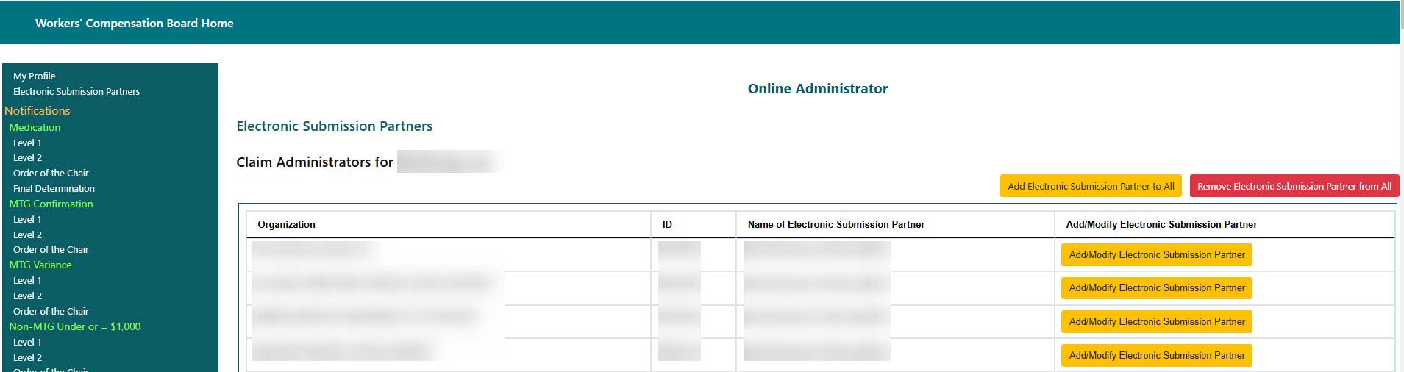Open Level 1 under MTG Confirmation
The height and width of the screenshot is (372, 1404).
click(27, 220)
